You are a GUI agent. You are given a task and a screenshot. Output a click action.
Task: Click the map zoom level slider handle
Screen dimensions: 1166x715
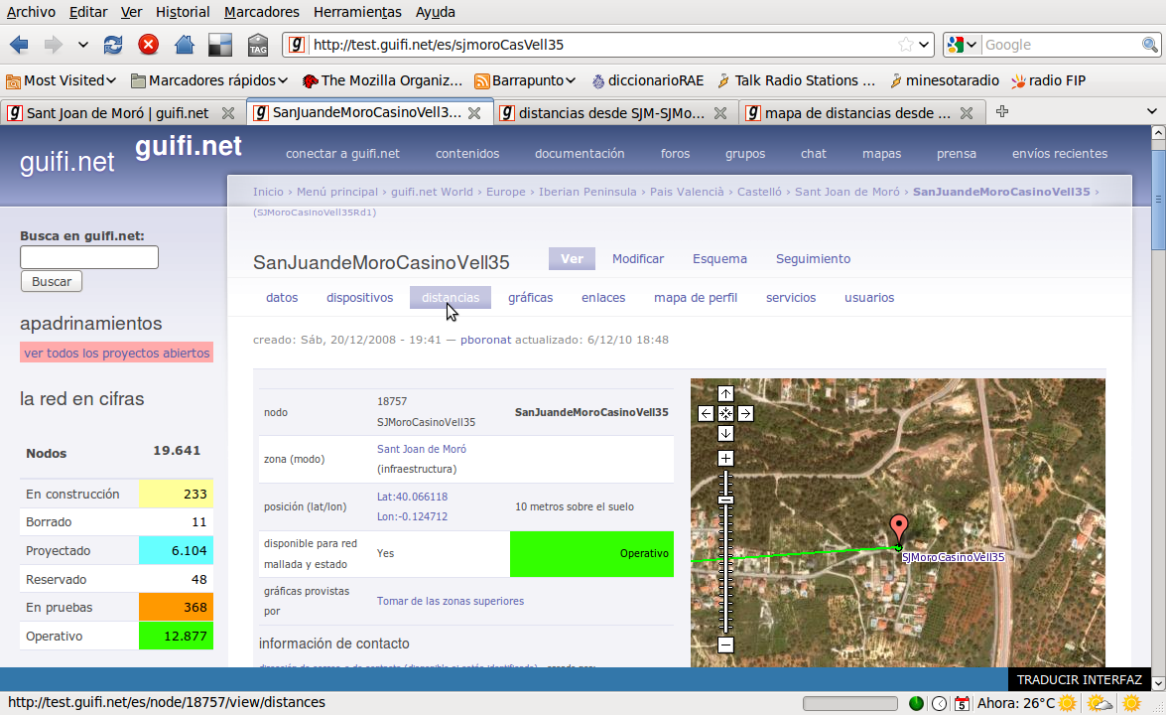(x=725, y=500)
